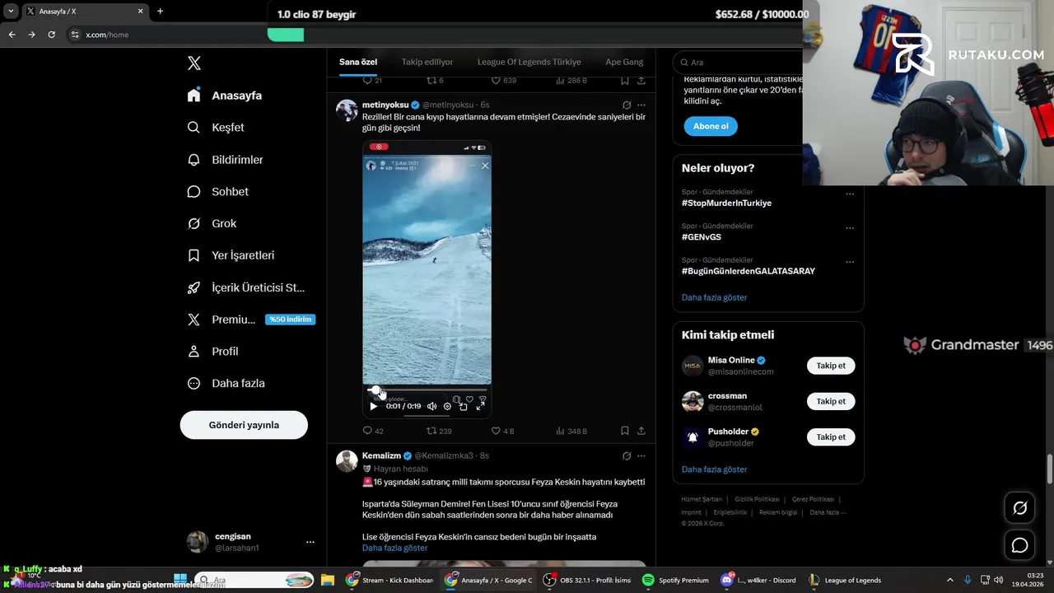Open Grok from sidebar

212,224
